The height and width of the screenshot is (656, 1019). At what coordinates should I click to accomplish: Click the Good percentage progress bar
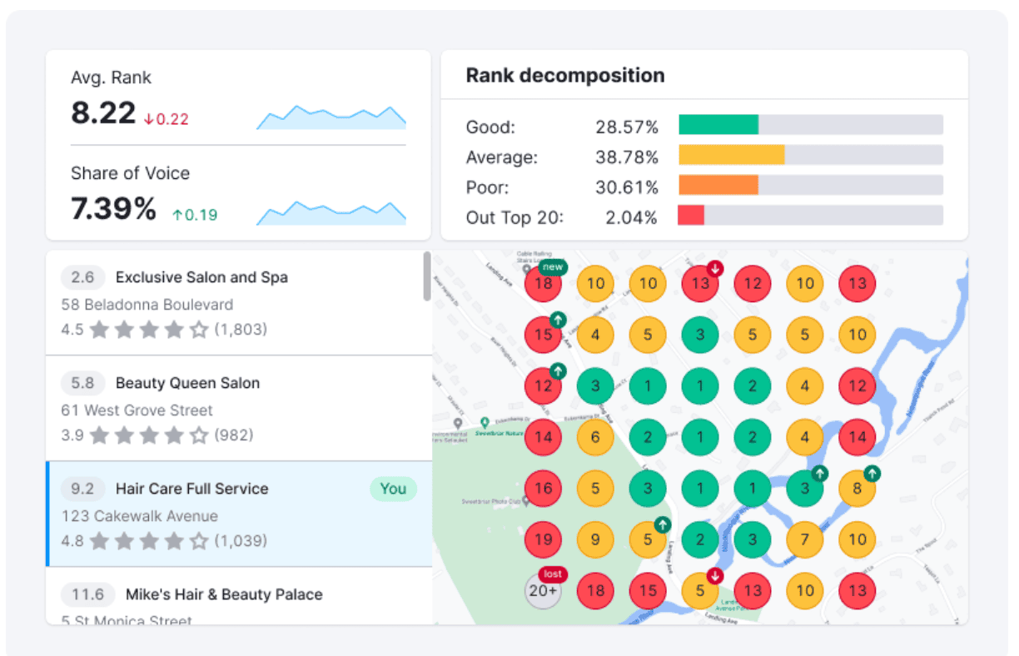(720, 123)
